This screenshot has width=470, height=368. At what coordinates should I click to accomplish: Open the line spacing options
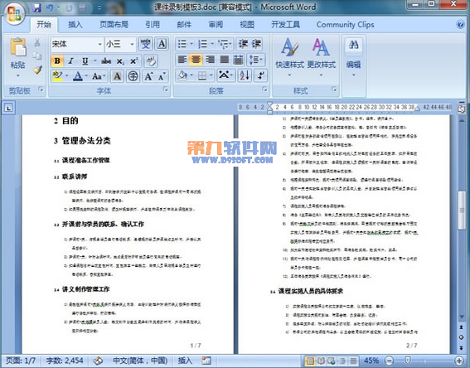tap(255, 60)
